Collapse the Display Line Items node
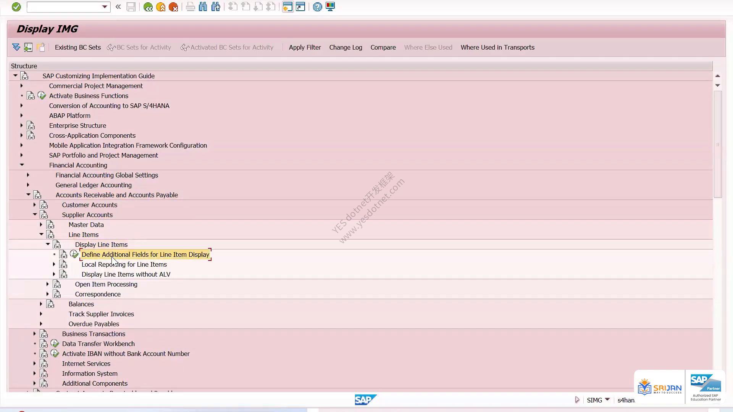This screenshot has width=733, height=412. coord(48,244)
